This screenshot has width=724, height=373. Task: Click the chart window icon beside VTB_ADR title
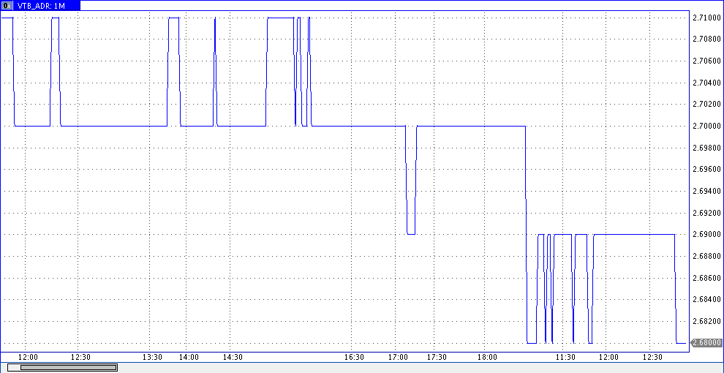[7, 6]
